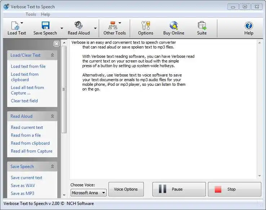The width and height of the screenshot is (266, 210).
Task: Click Read current text link
Action: (x=27, y=127)
